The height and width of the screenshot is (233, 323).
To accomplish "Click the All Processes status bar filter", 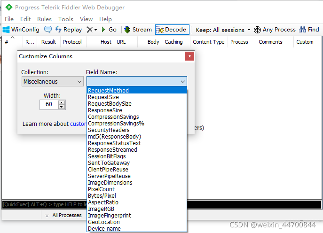I will pyautogui.click(x=63, y=215).
